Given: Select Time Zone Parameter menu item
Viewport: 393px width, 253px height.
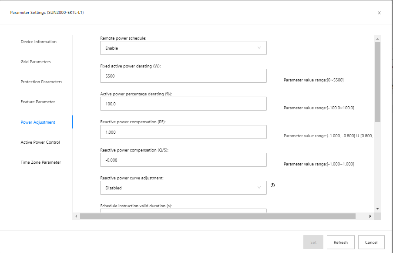Looking at the screenshot, I should point(41,162).
